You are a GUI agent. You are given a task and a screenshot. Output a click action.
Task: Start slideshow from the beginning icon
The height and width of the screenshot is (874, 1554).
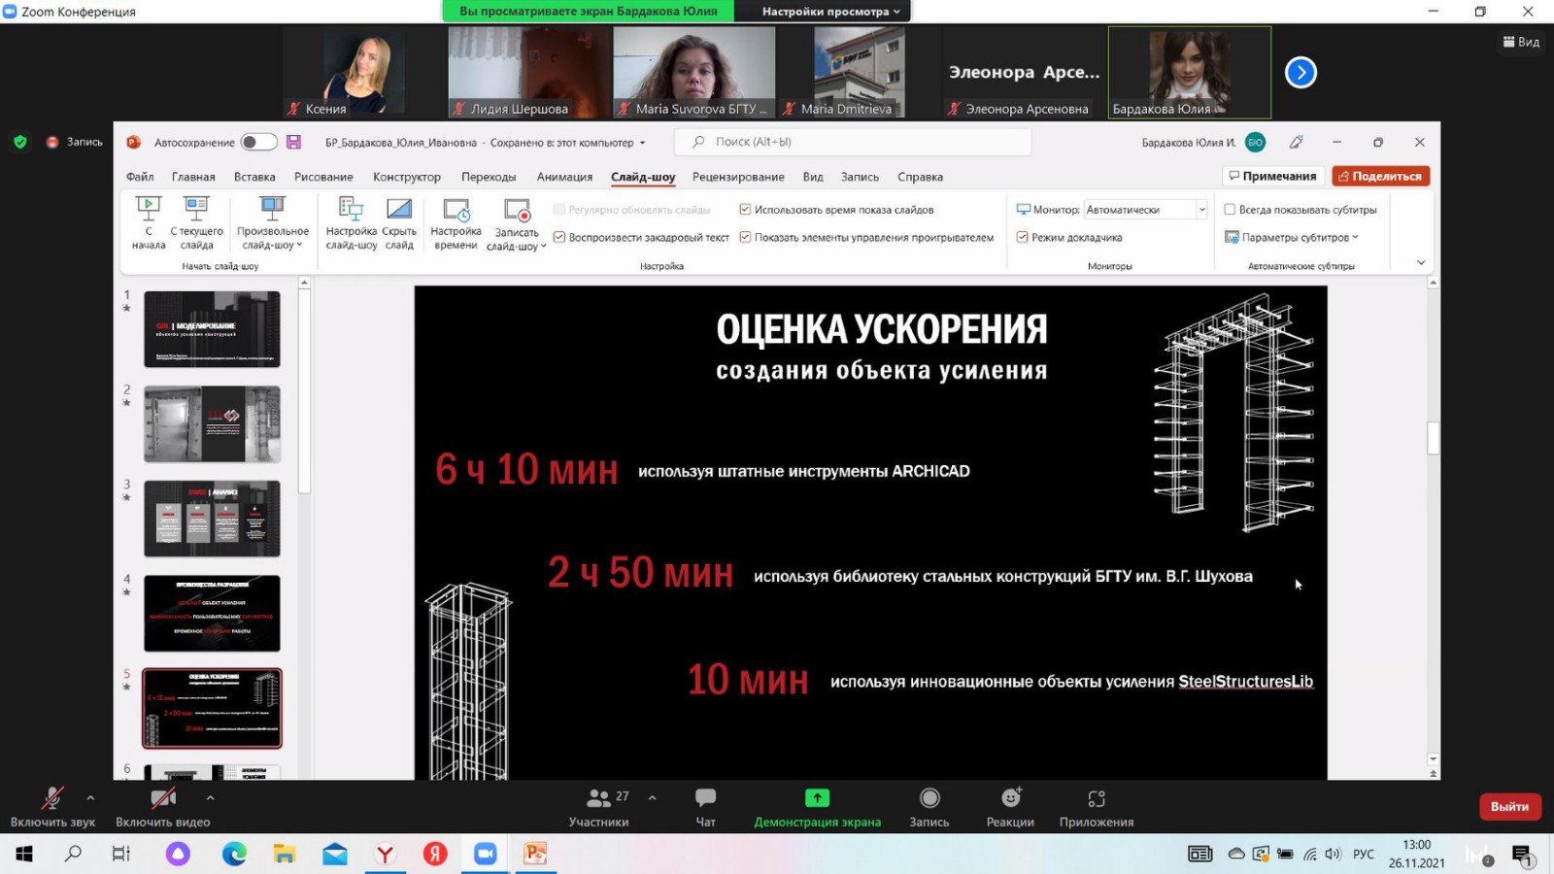149,208
